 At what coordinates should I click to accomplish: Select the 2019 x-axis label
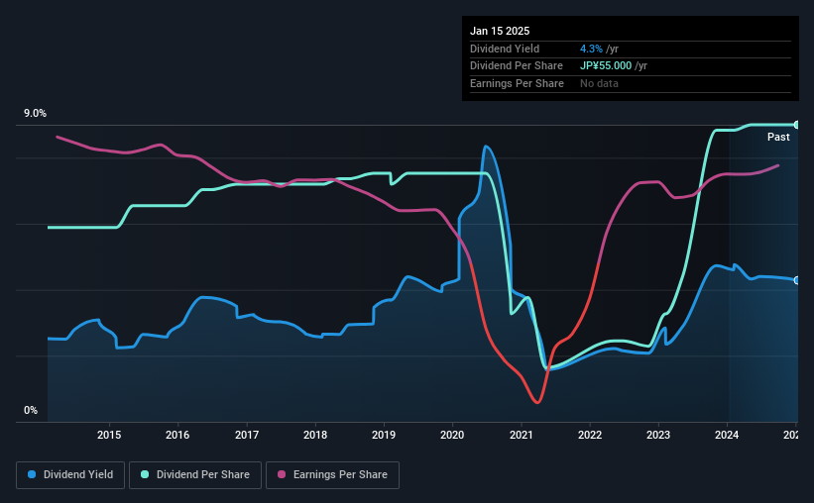384,435
